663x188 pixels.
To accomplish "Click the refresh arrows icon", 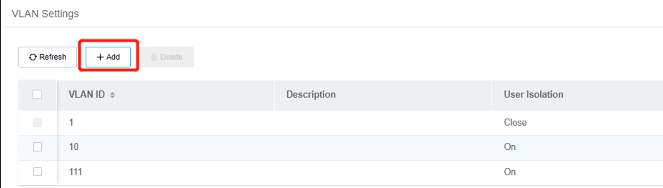I will click(x=33, y=57).
